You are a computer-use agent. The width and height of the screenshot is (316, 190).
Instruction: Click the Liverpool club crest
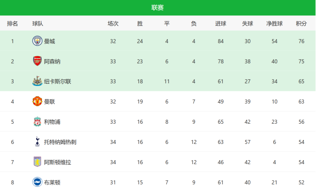37,122
